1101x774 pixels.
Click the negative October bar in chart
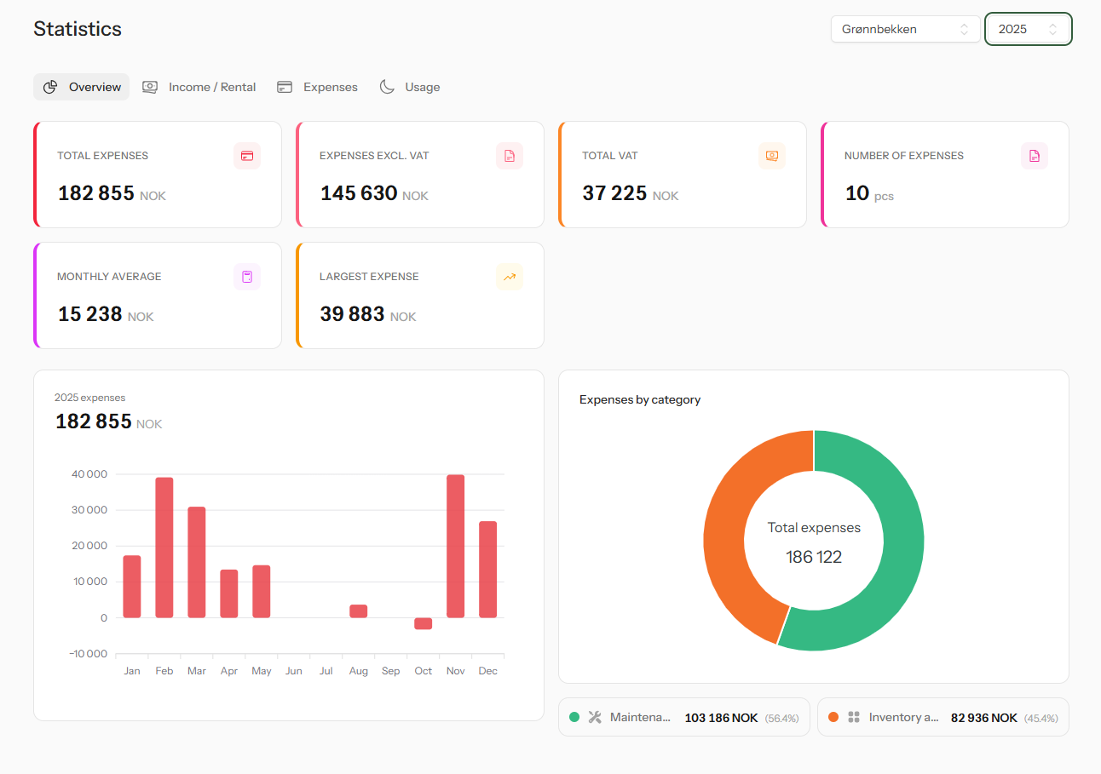point(424,623)
